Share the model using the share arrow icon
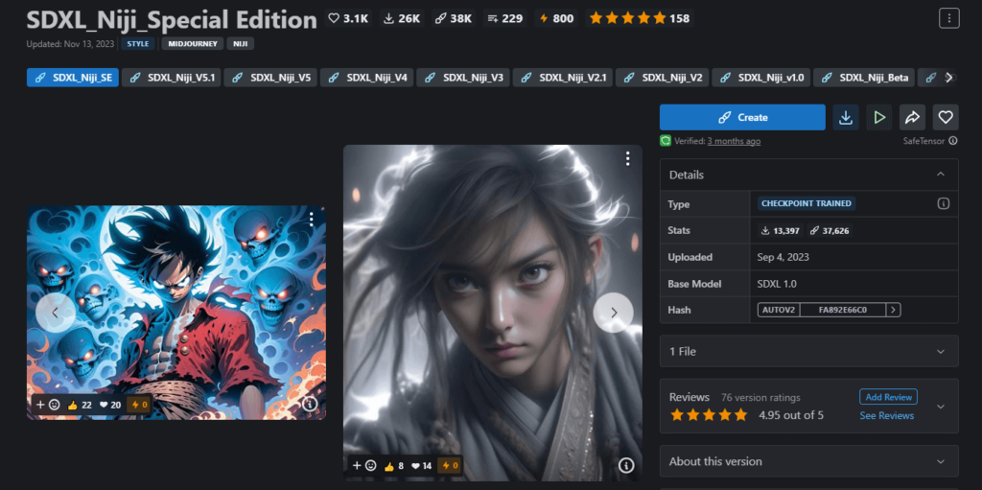 [x=912, y=117]
